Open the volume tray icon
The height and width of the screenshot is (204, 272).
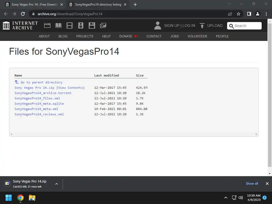(x=241, y=198)
